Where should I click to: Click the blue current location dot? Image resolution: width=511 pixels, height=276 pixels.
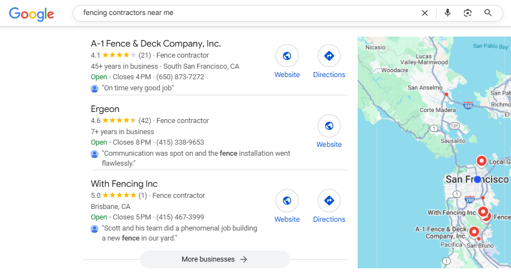click(477, 180)
